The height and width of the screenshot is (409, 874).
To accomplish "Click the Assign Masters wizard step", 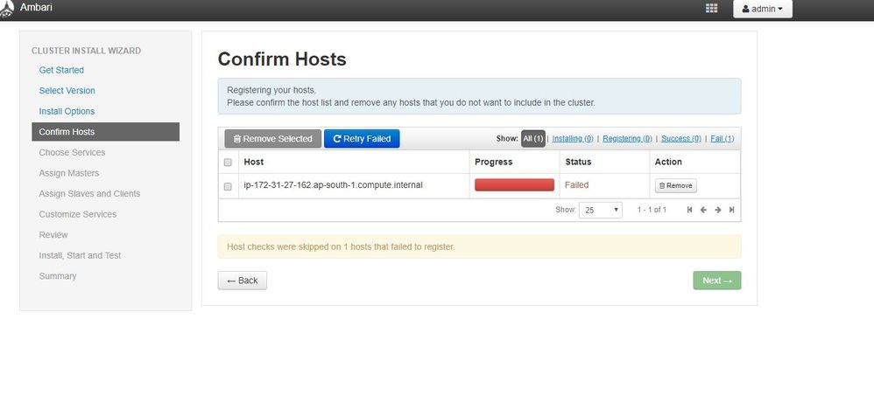I will click(x=69, y=173).
